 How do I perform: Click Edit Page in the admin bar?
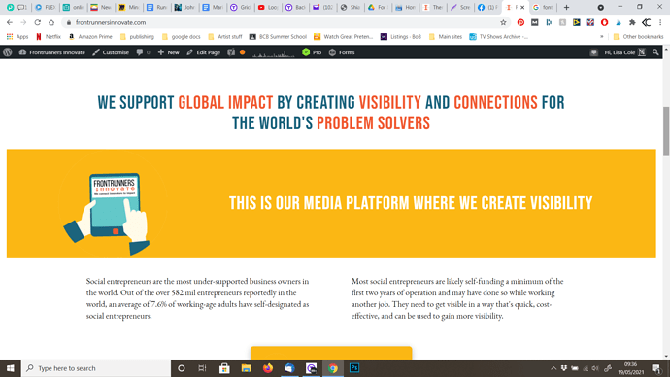pyautogui.click(x=203, y=52)
